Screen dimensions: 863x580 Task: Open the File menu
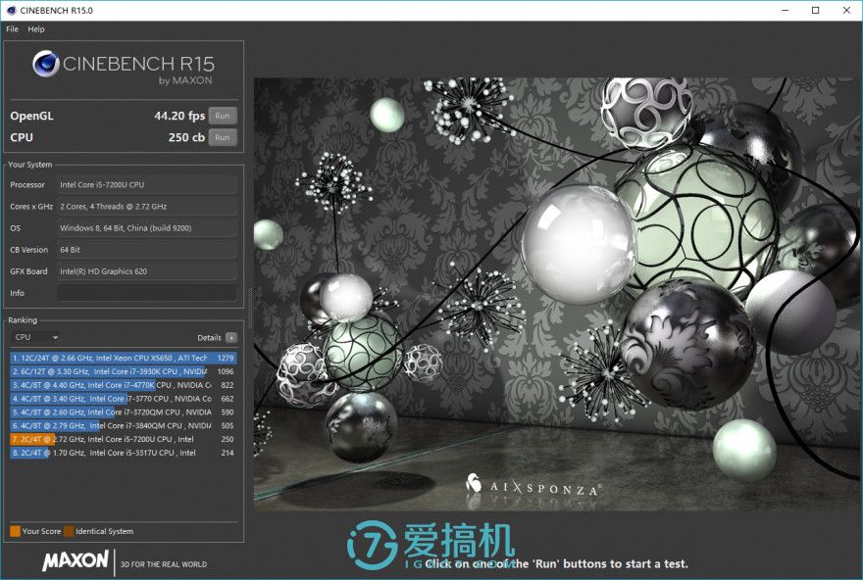(12, 29)
